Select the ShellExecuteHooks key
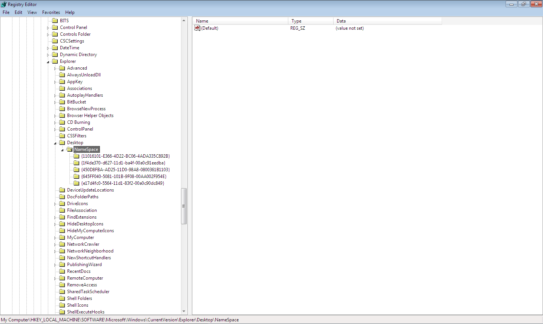Viewport: 543px width, 324px height. coord(86,312)
